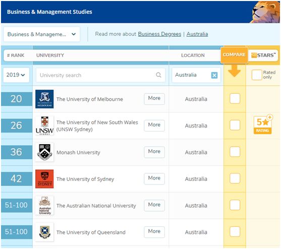Open the Monash University name link

(78, 153)
